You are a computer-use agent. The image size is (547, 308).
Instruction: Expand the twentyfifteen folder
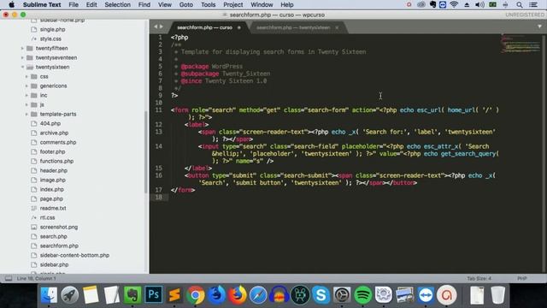point(22,48)
